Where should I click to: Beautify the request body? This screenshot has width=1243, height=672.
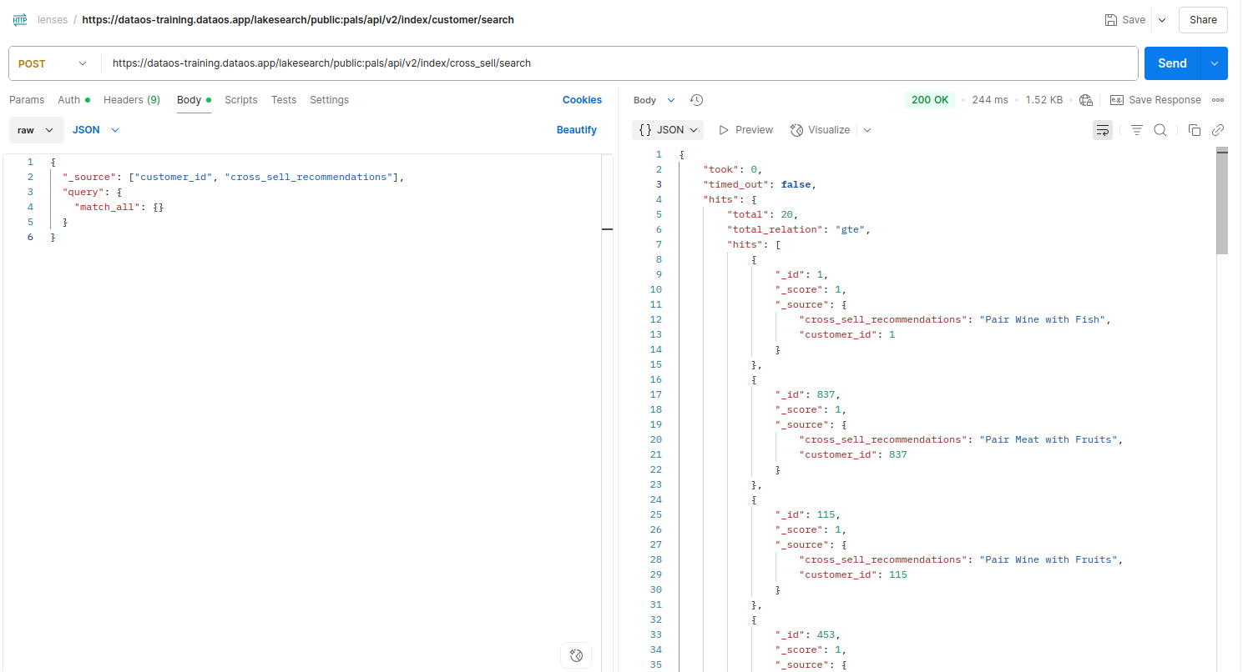[577, 130]
